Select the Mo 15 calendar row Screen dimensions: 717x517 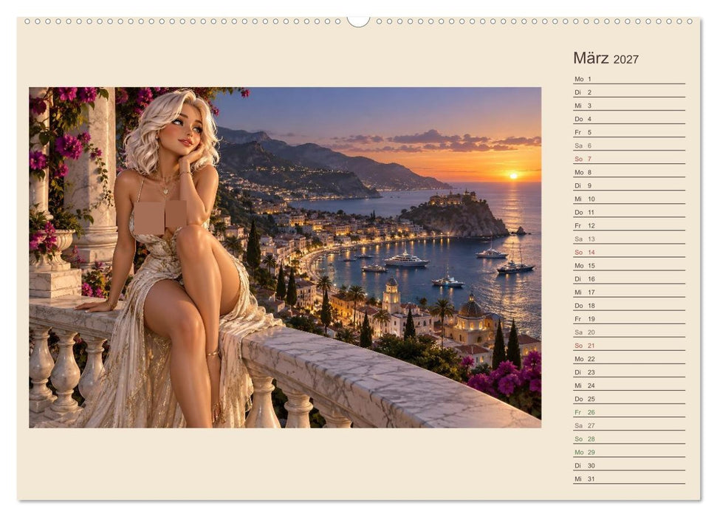[629, 265]
